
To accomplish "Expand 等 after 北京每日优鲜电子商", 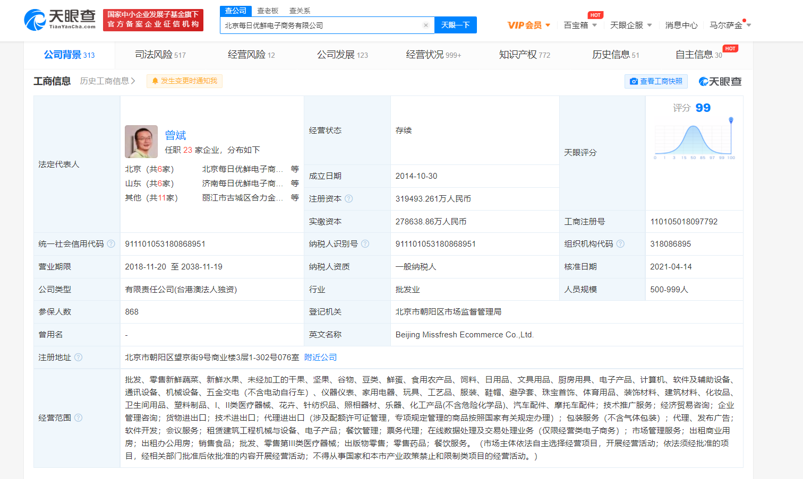I will point(295,169).
